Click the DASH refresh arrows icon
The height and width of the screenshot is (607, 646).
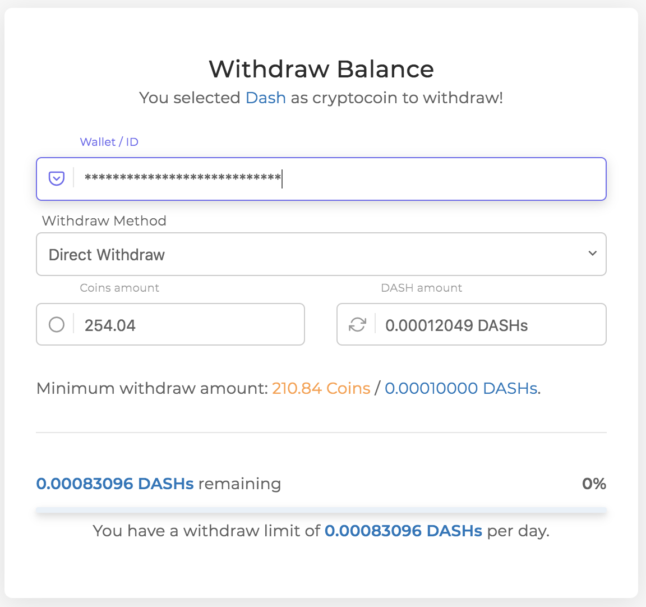coord(357,325)
